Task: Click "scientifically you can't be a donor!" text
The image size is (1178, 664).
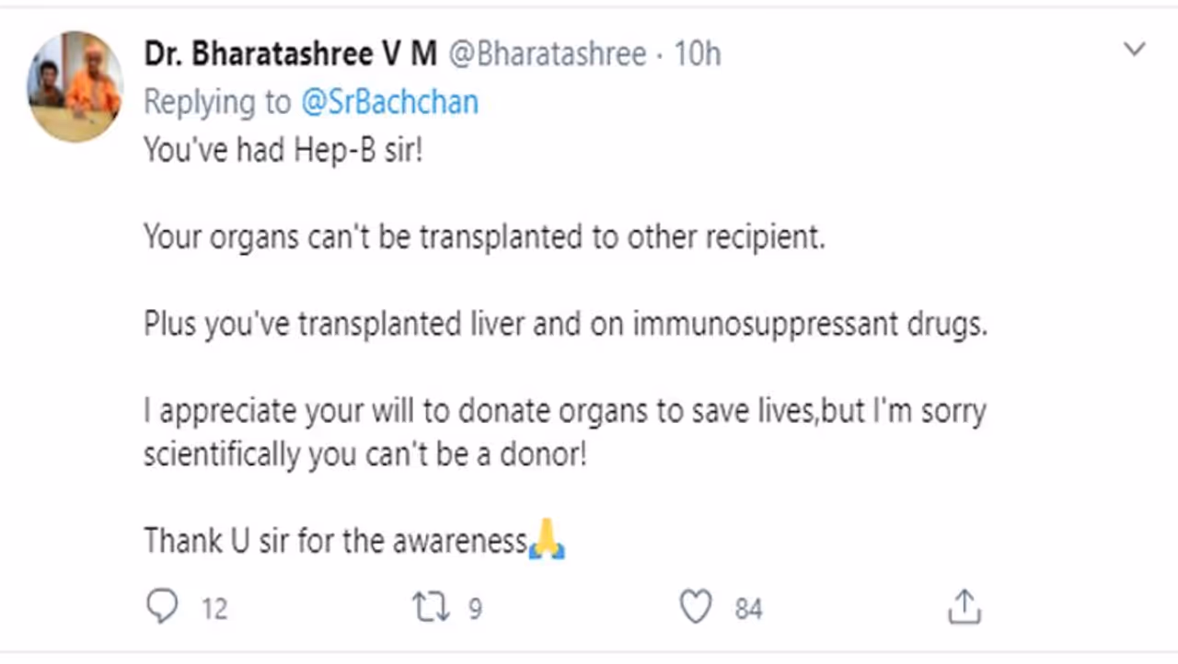Action: click(x=364, y=454)
